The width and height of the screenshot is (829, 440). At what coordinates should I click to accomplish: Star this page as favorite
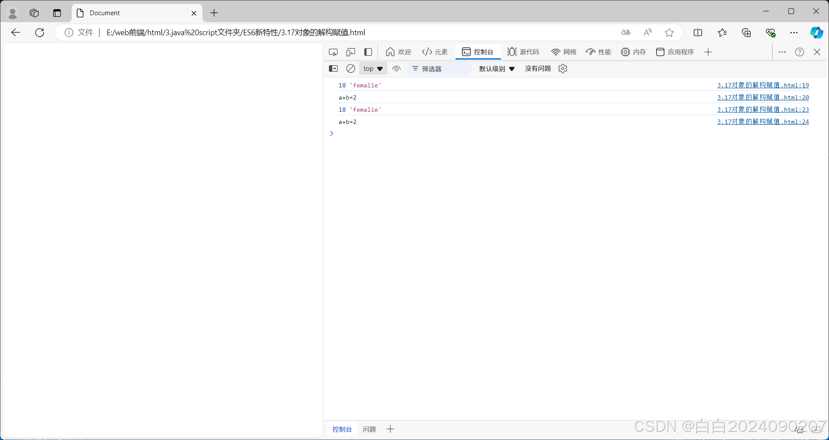(670, 33)
